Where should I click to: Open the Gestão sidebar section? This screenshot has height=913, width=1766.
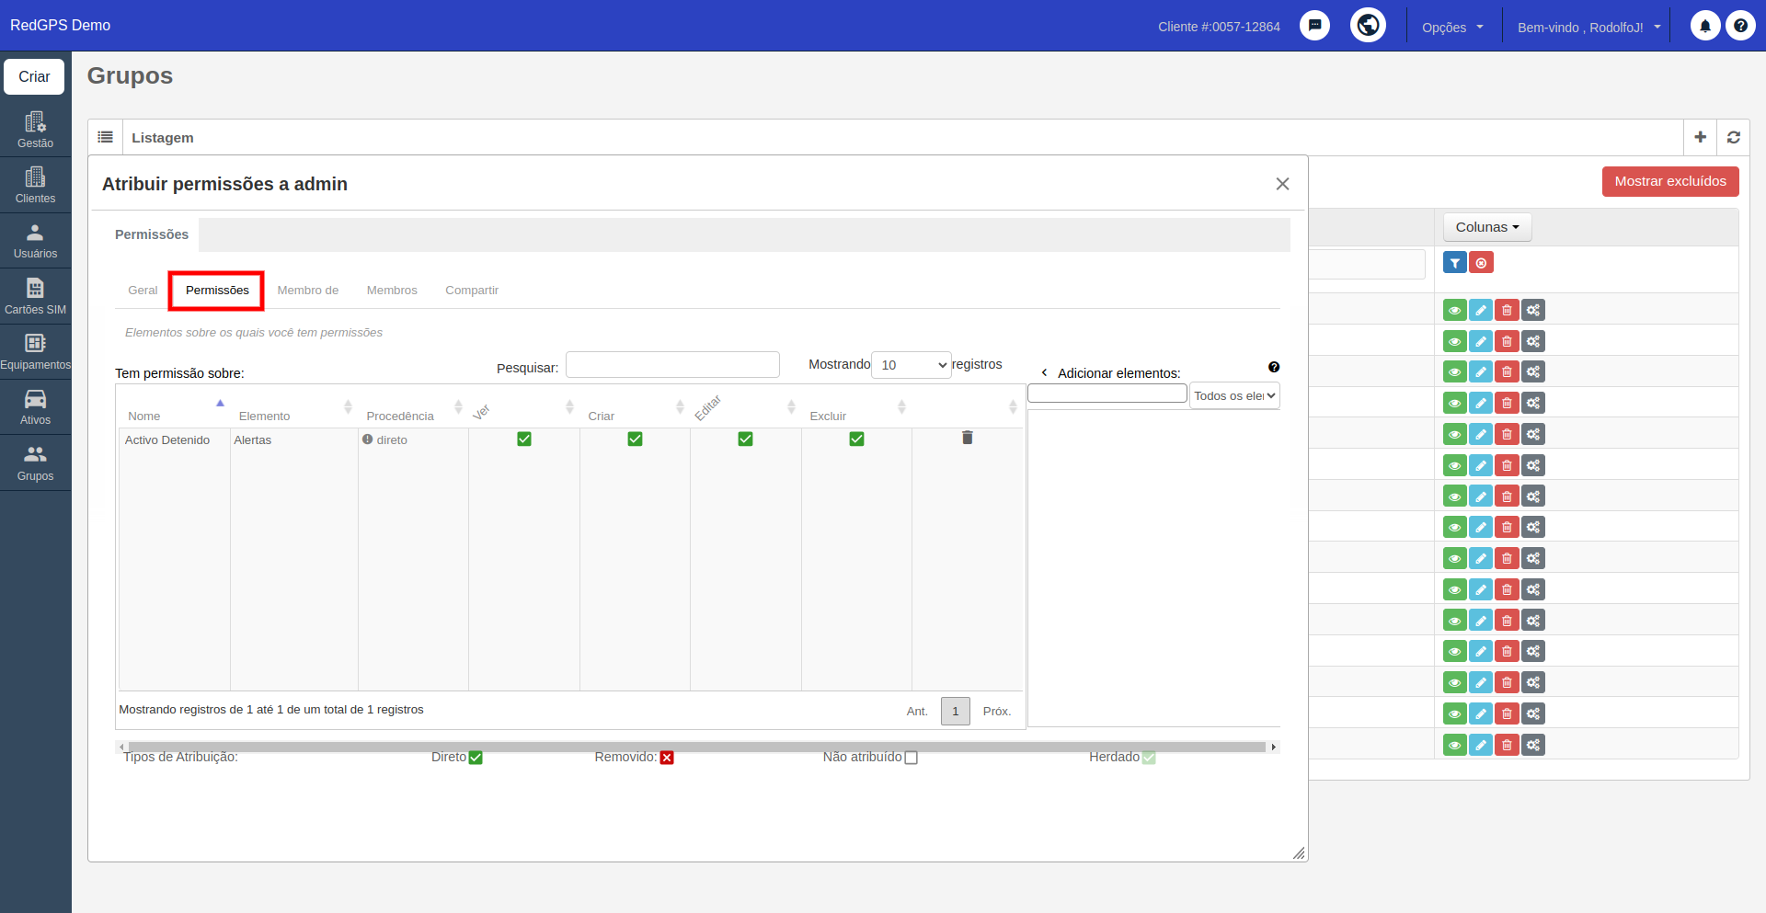pyautogui.click(x=35, y=130)
